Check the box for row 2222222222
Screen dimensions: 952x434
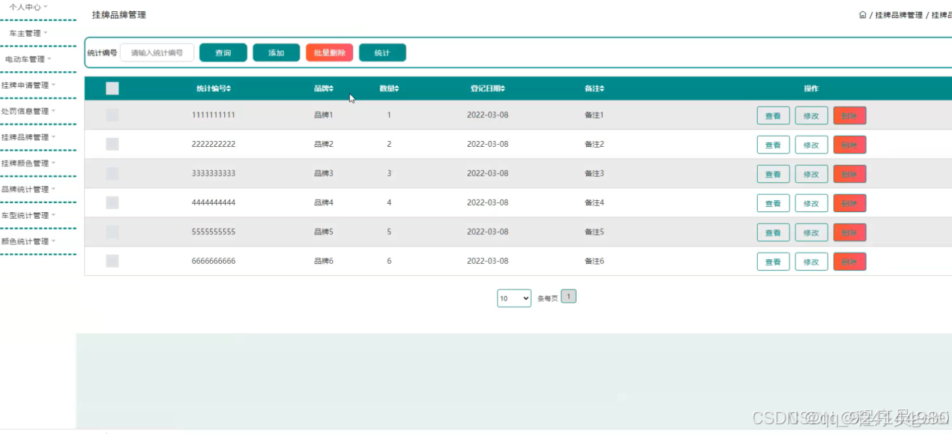coord(112,144)
